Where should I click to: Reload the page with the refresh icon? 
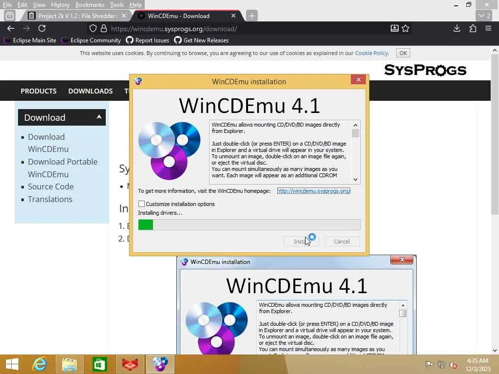click(42, 28)
